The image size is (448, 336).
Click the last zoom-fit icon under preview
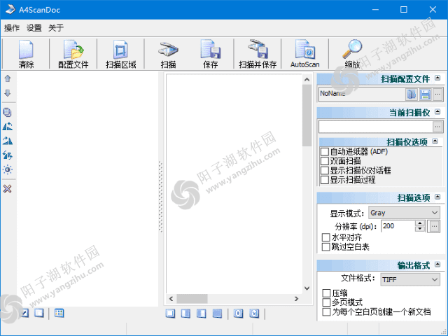coord(254,314)
